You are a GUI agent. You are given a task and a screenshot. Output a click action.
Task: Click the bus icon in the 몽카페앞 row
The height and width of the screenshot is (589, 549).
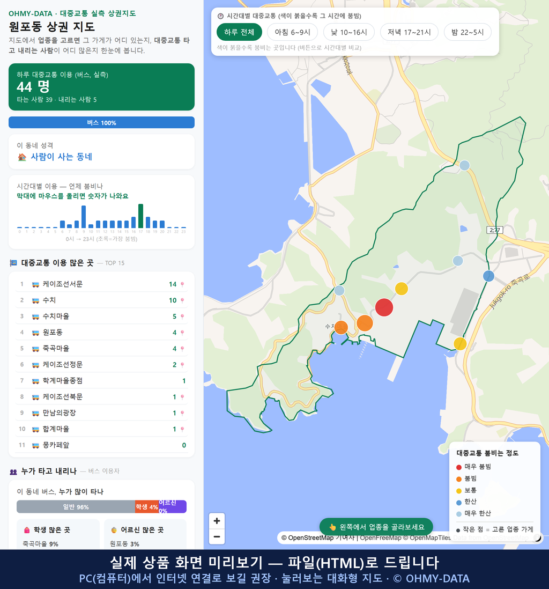36,446
